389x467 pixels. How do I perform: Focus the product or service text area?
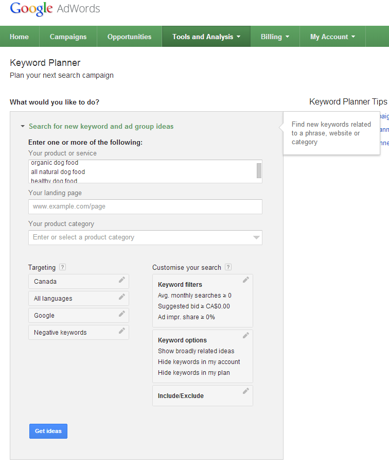[145, 171]
